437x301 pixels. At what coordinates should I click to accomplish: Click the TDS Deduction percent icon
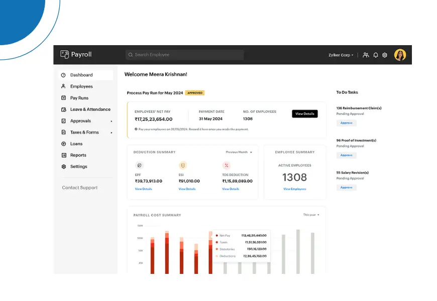pyautogui.click(x=227, y=166)
